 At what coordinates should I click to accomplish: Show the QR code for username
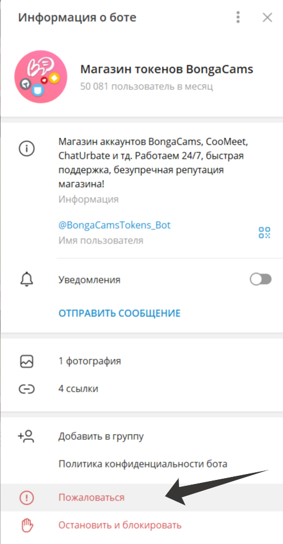click(x=264, y=232)
